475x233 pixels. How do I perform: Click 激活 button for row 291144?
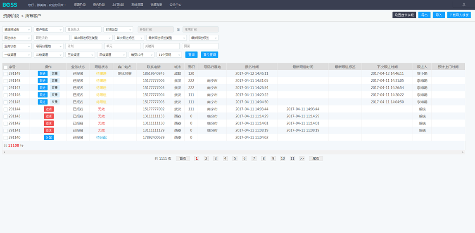tap(49, 109)
